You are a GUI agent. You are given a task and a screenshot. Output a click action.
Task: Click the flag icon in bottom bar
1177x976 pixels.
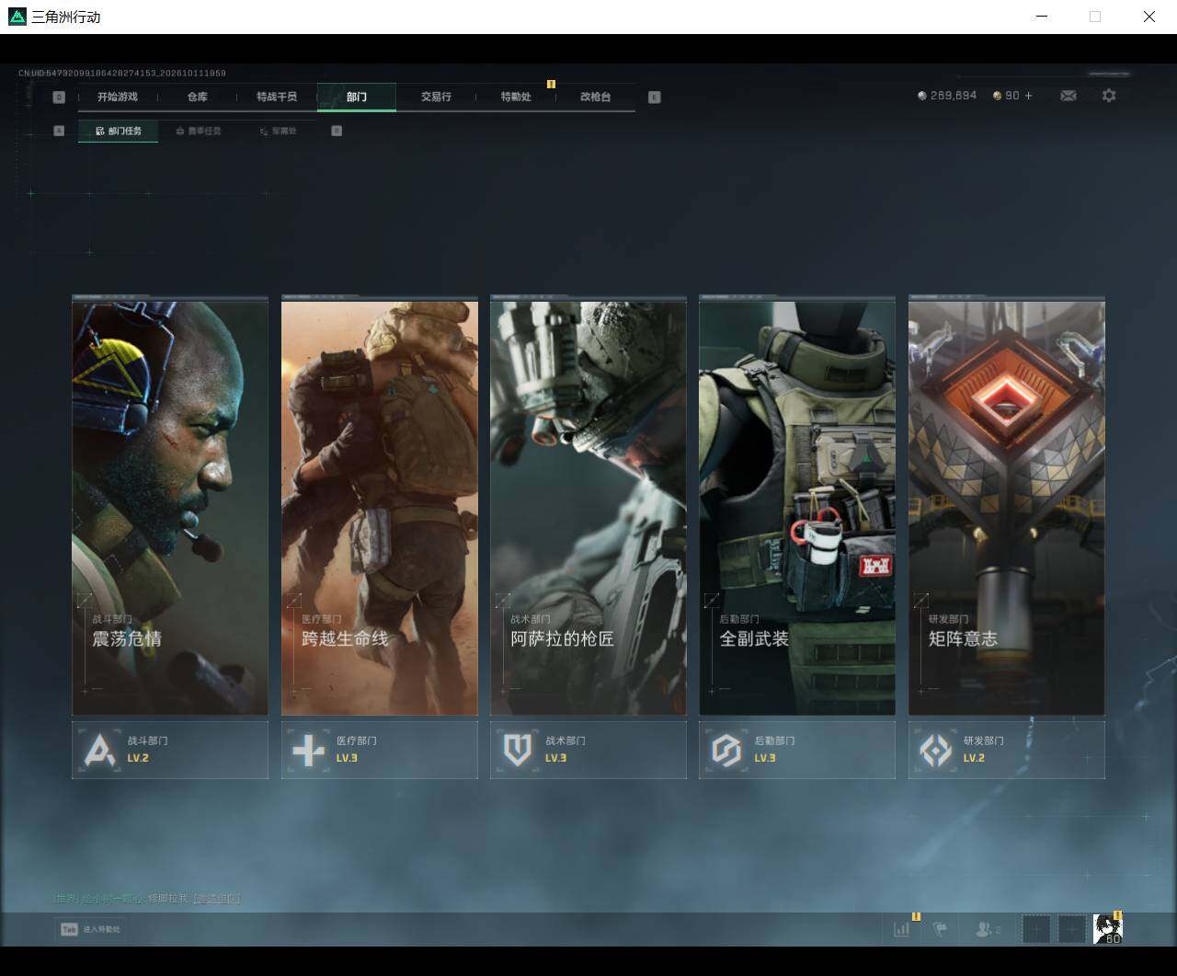click(940, 929)
